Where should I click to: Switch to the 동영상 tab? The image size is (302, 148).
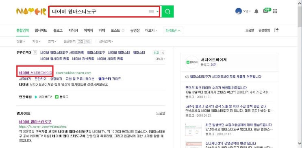[135, 30]
